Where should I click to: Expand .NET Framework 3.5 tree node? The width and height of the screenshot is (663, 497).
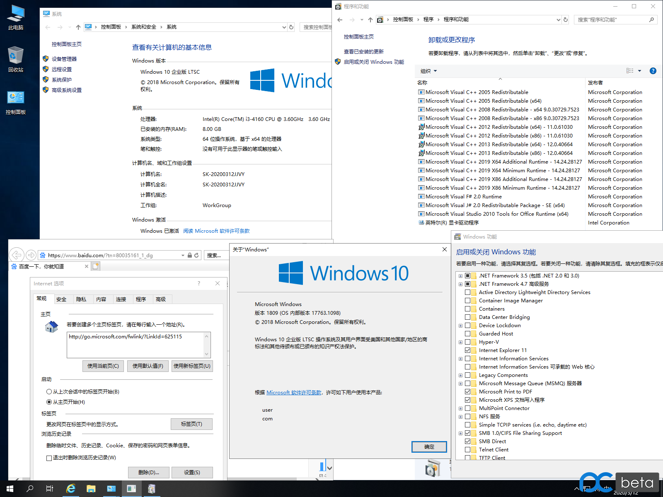click(x=460, y=276)
